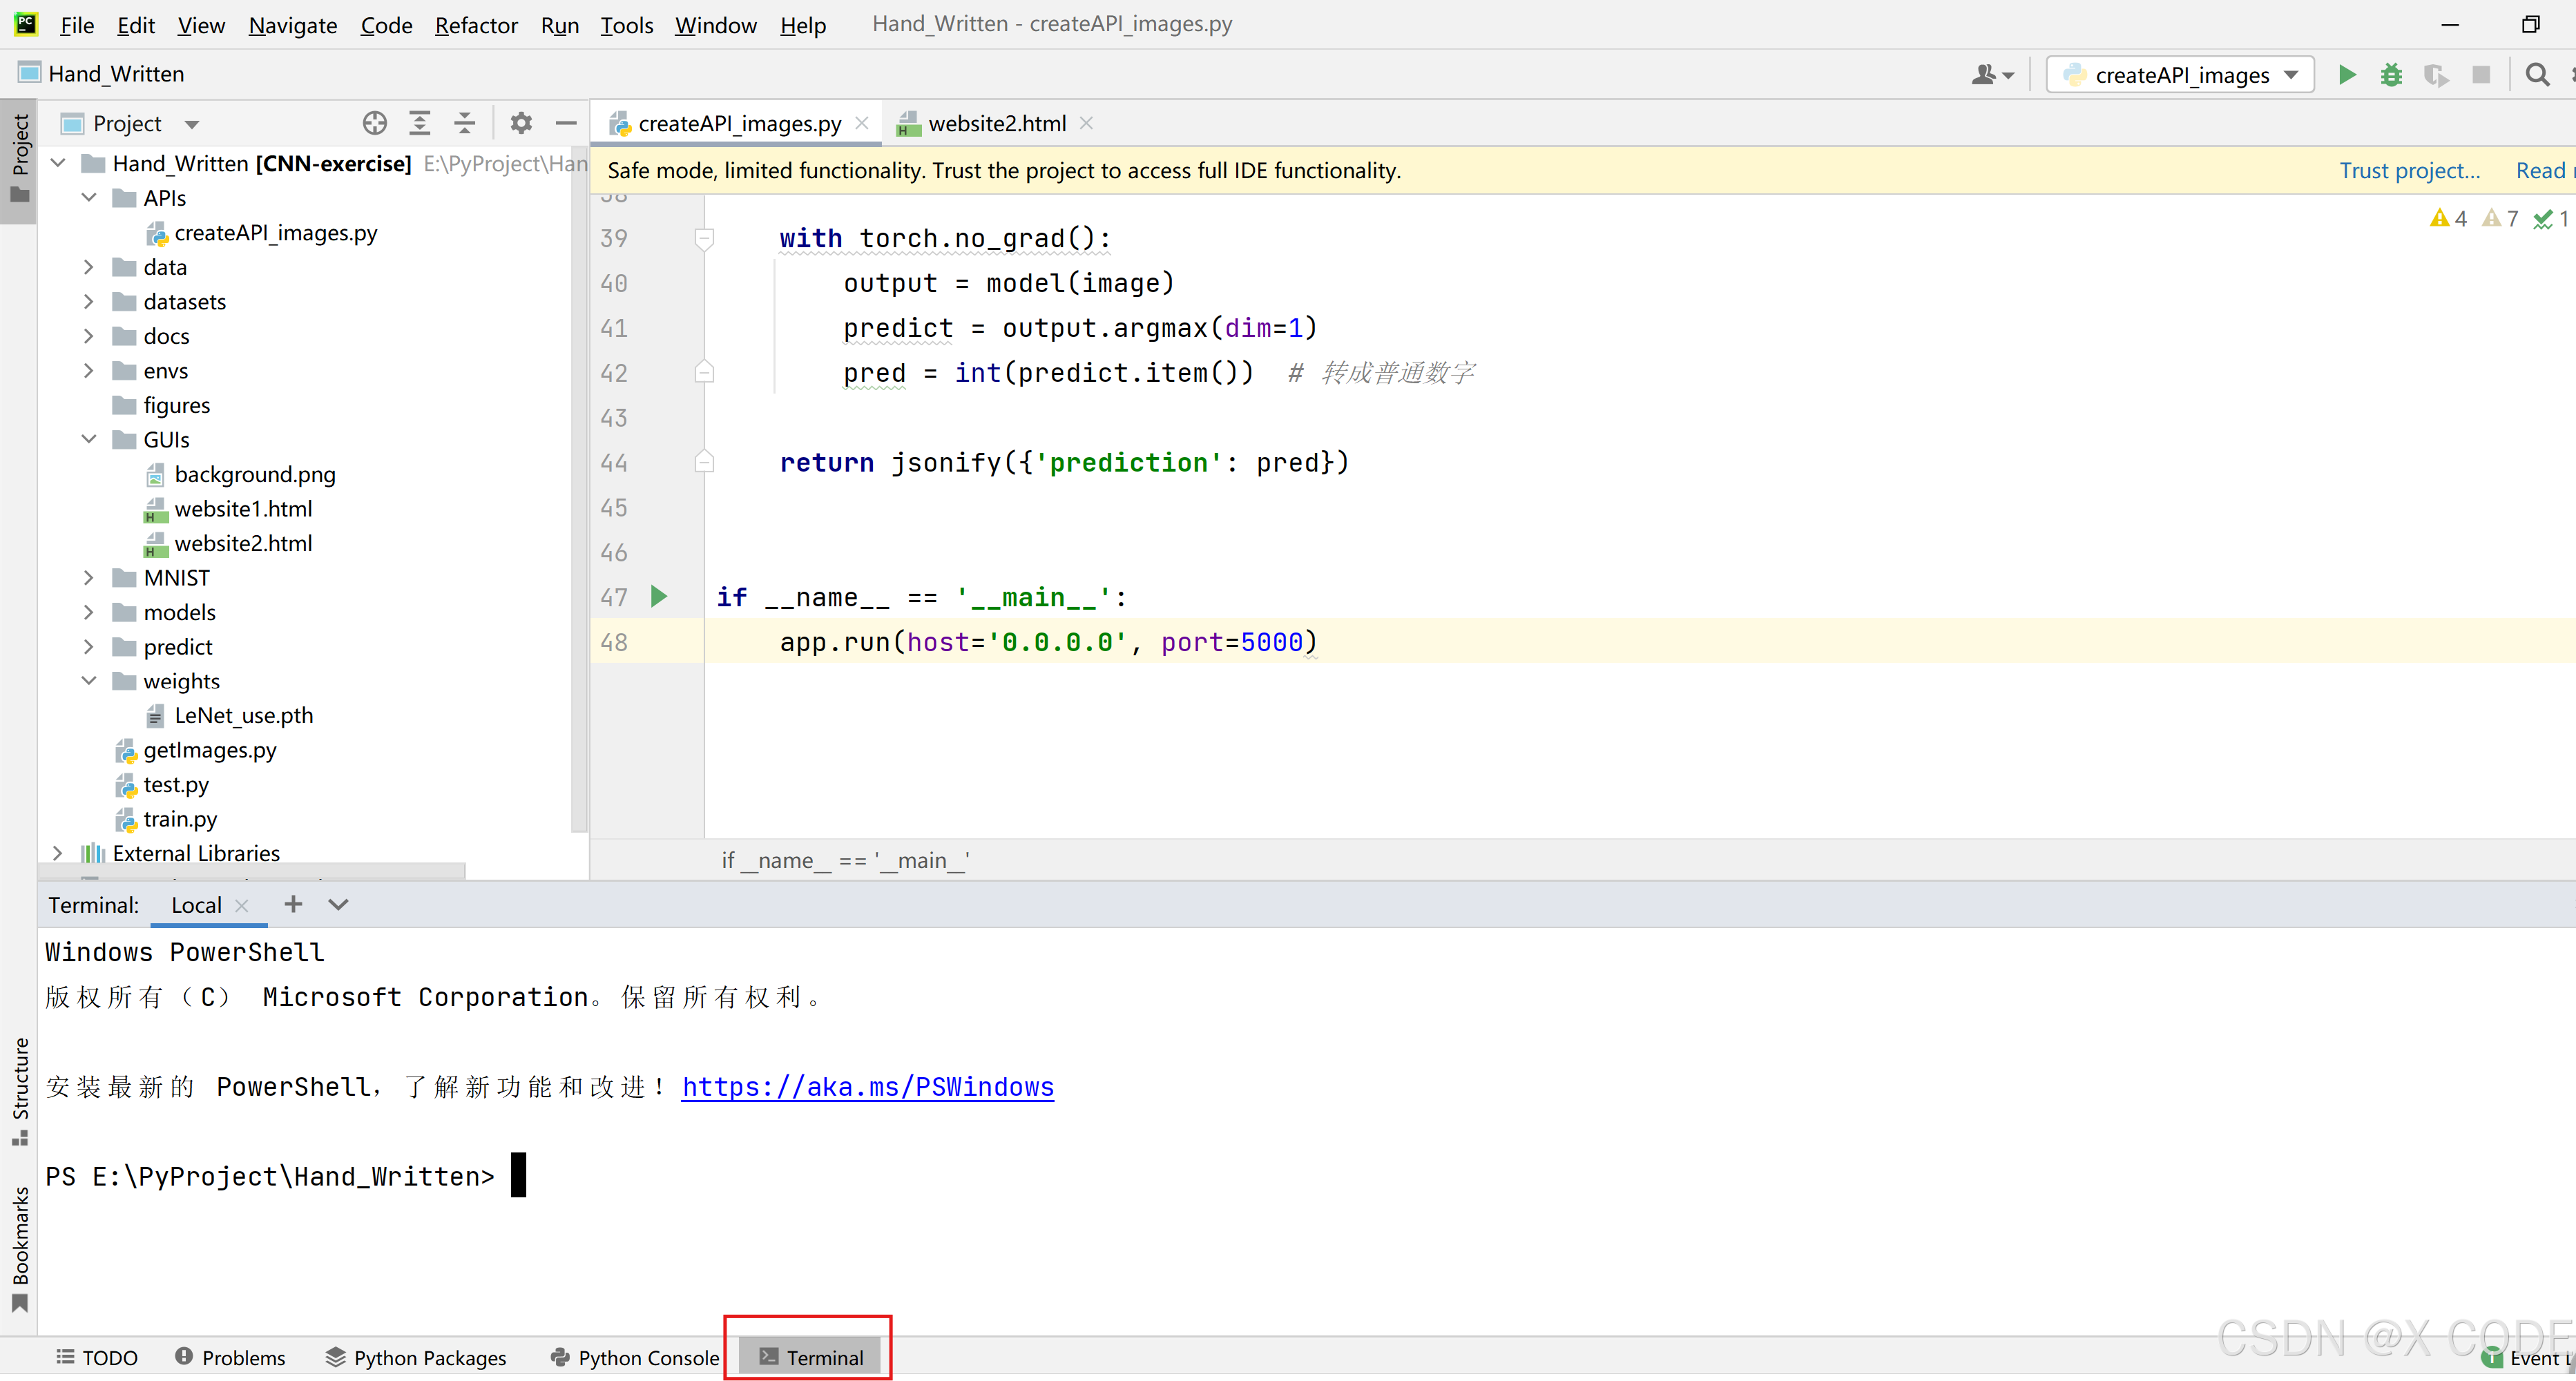This screenshot has width=2576, height=1381.
Task: Click Collapse All icon in Project panel
Action: pyautogui.click(x=465, y=123)
